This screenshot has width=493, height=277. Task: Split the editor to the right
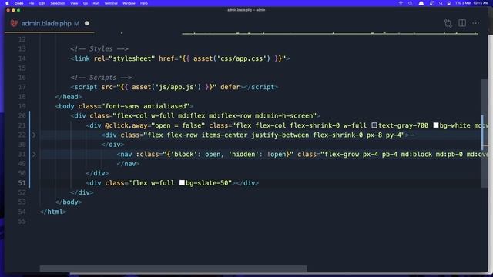coord(462,23)
